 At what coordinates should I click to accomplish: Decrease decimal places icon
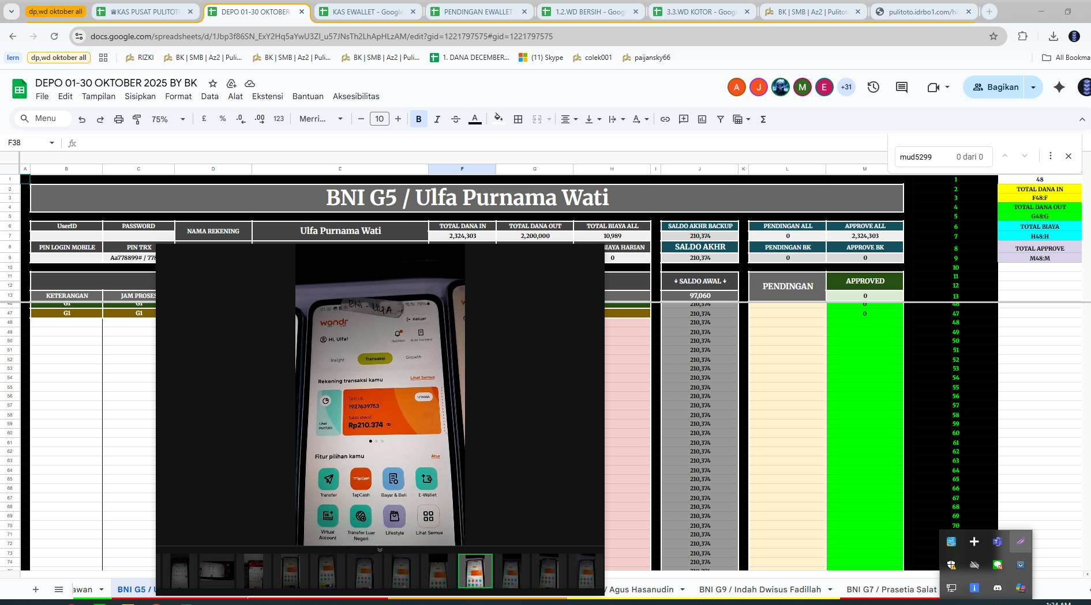pos(241,119)
